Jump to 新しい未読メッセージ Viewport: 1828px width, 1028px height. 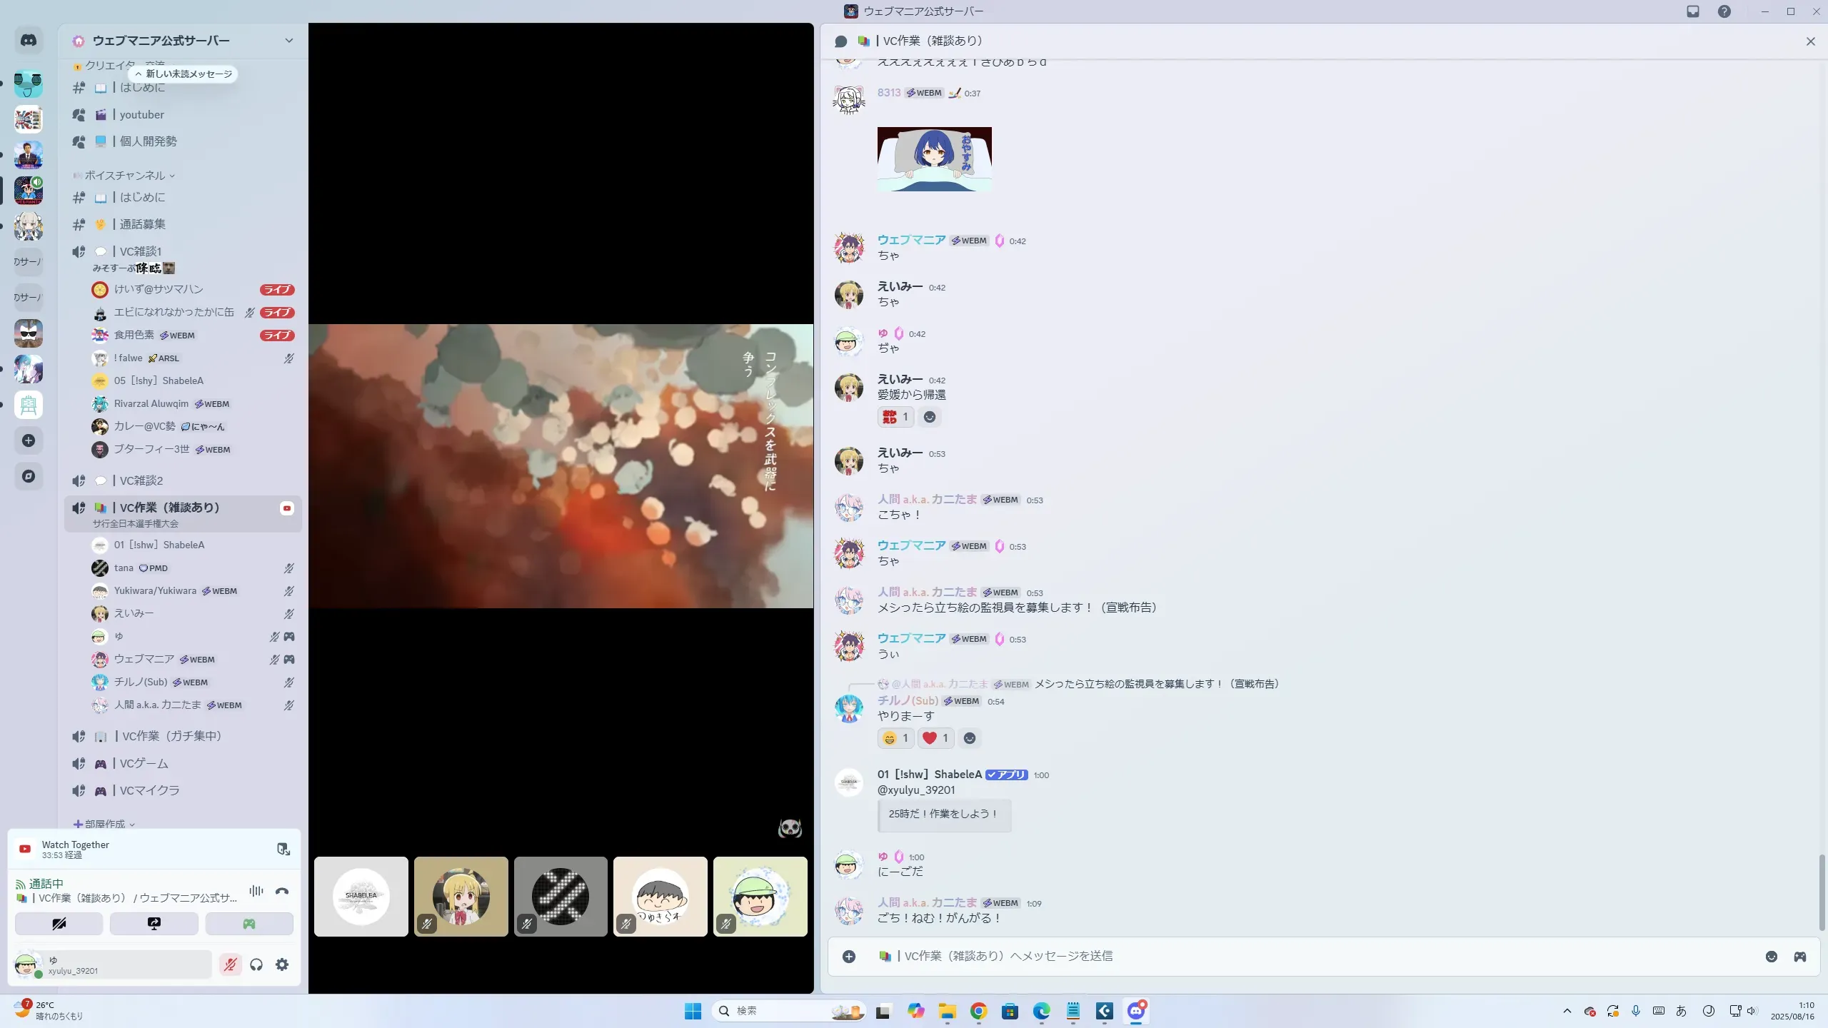tap(184, 74)
